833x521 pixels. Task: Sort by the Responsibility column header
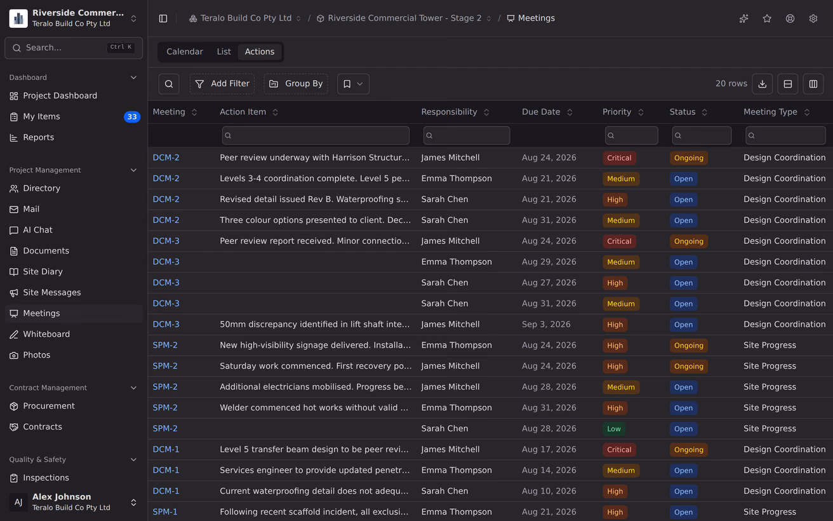click(x=456, y=112)
